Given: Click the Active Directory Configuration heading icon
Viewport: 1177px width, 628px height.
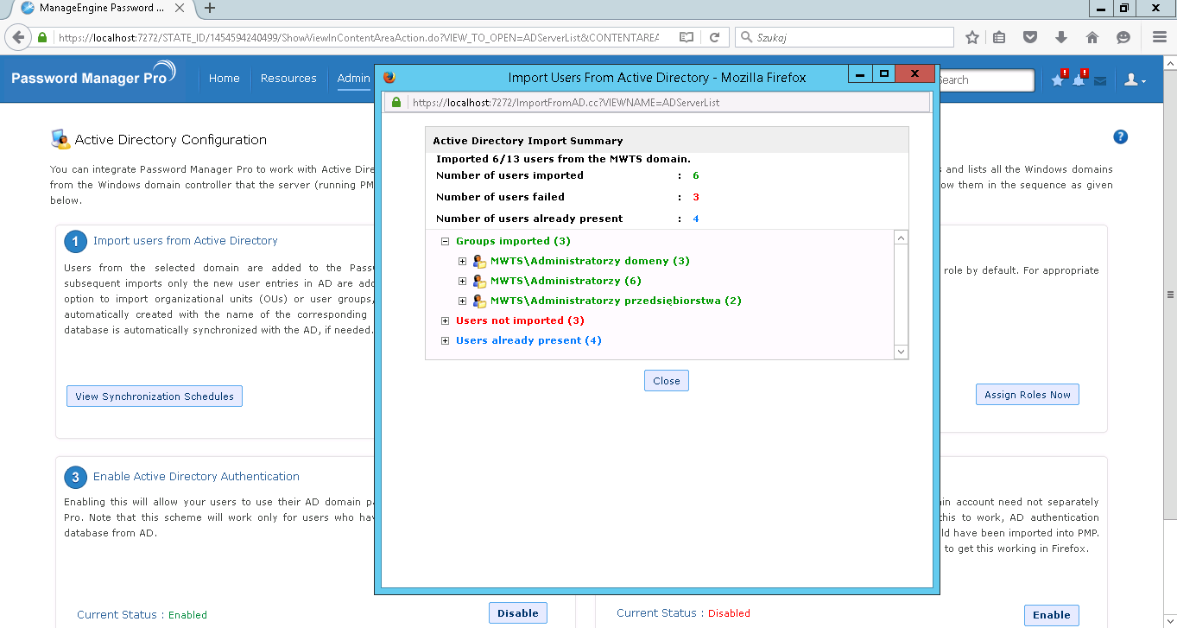Looking at the screenshot, I should (x=60, y=139).
